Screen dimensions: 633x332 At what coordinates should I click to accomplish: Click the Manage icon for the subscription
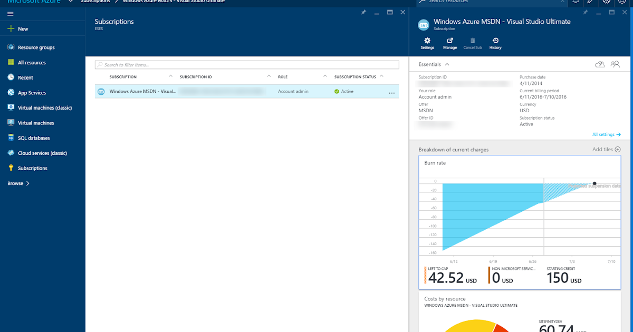click(449, 42)
